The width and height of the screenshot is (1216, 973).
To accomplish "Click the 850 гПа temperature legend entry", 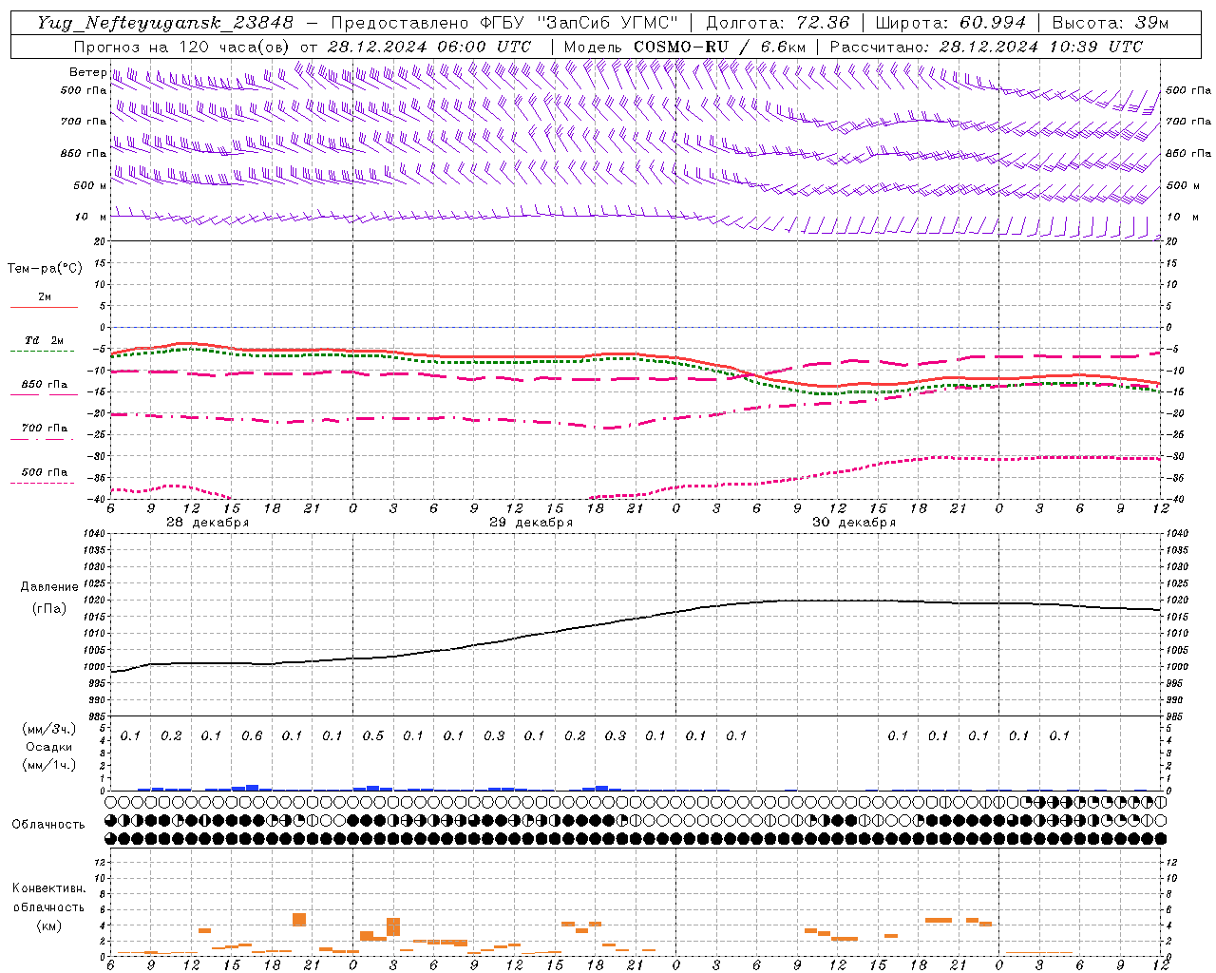I will [45, 384].
